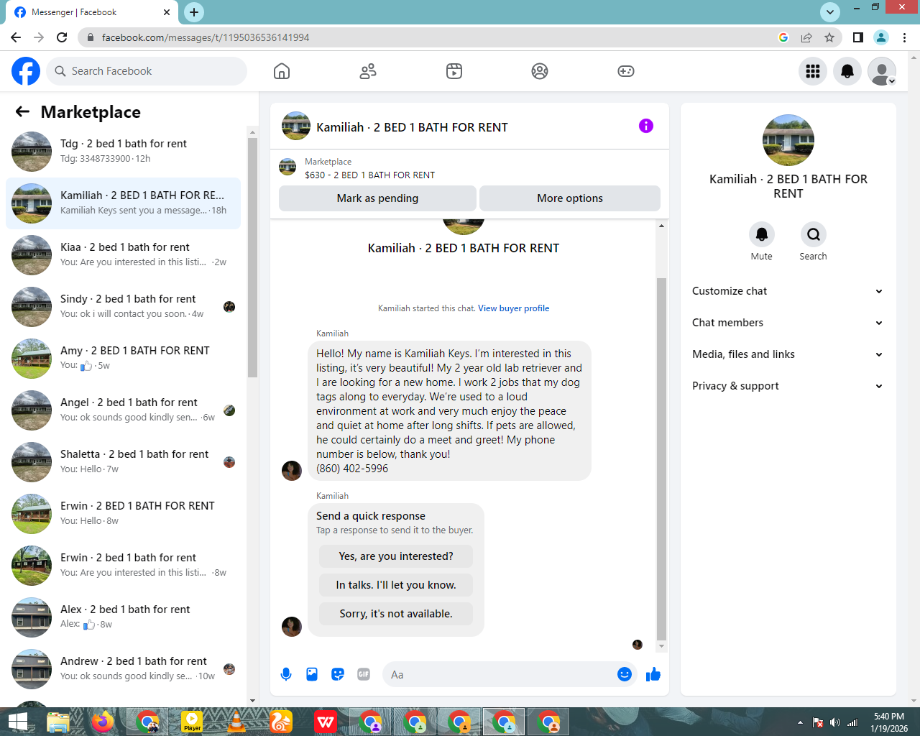Open the Video (Watch) icon

point(454,71)
